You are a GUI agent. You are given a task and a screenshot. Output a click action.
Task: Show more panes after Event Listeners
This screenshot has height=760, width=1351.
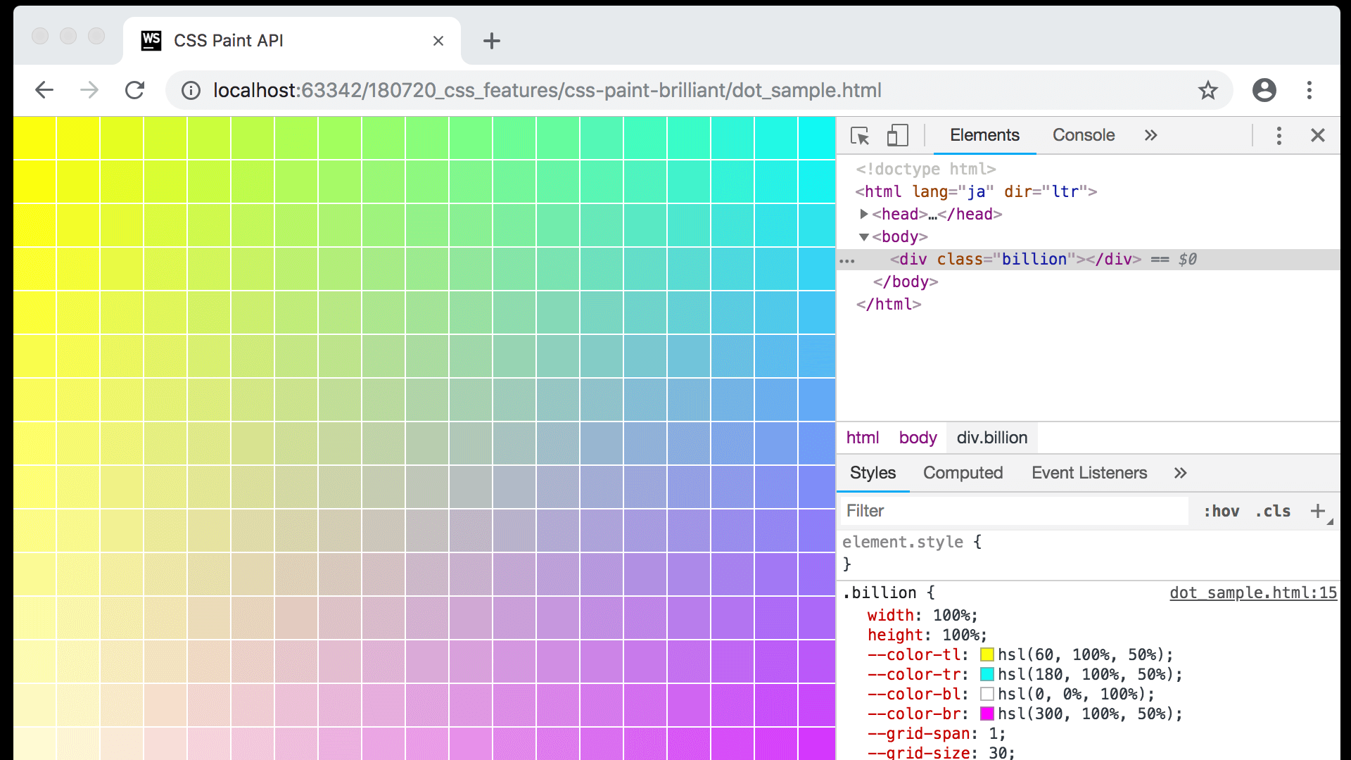[x=1180, y=473]
